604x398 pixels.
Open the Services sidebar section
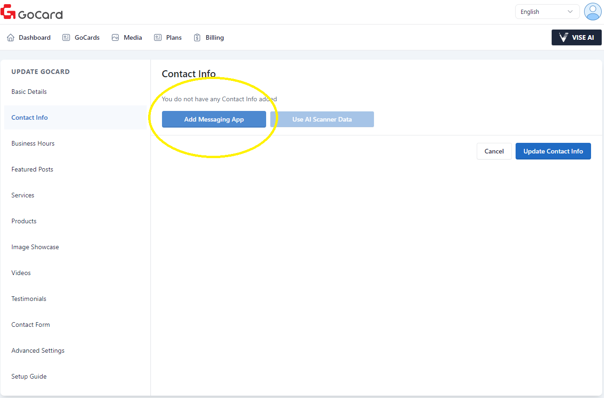click(x=23, y=195)
